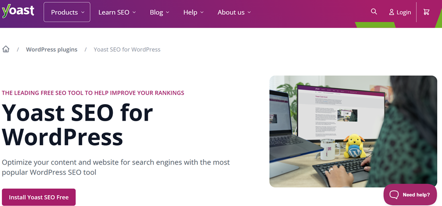Open the Products menu

(x=67, y=12)
